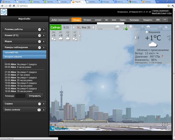Click the green current-time marker on timeline
The height and width of the screenshot is (140, 175).
[x=126, y=28]
